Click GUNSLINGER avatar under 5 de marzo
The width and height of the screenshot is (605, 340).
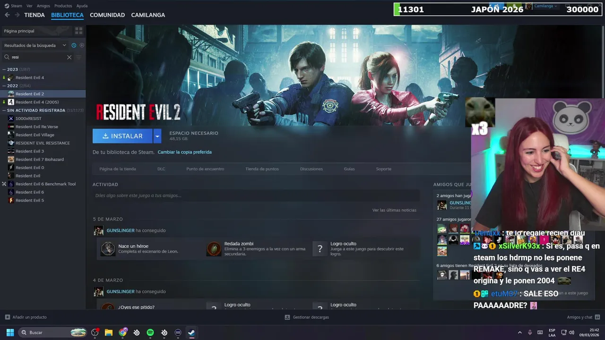(98, 230)
